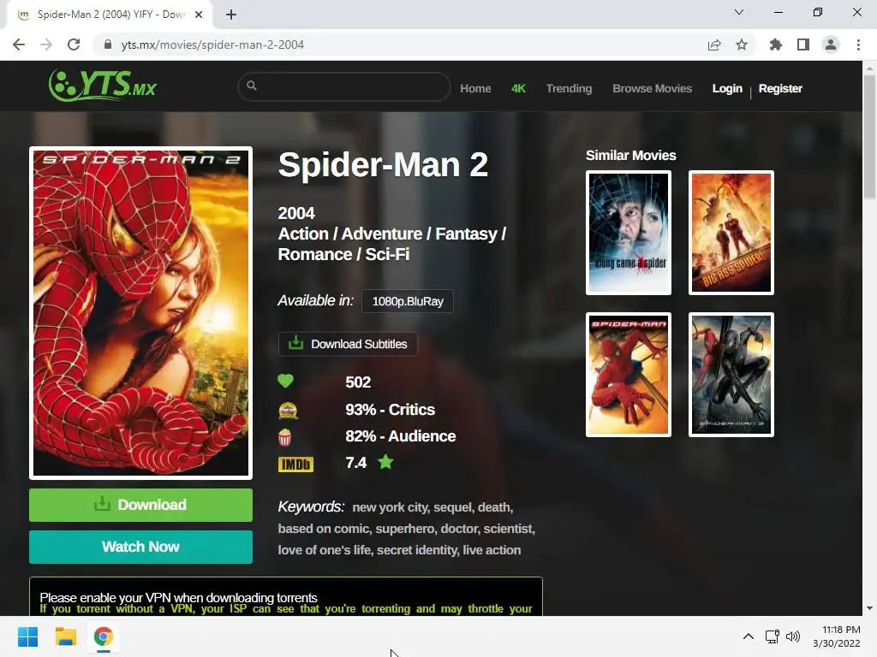The height and width of the screenshot is (657, 877).
Task: Open File Explorer from the taskbar
Action: click(x=65, y=636)
